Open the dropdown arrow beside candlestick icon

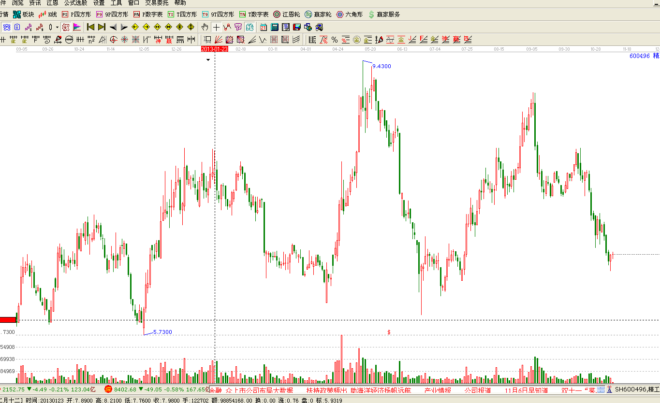tap(57, 27)
